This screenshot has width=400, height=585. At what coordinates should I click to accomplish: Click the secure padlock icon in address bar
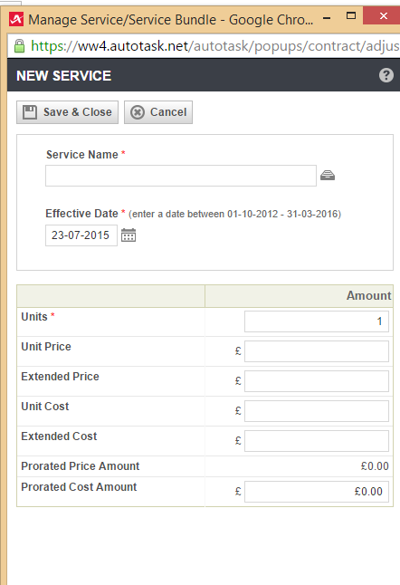coord(19,46)
